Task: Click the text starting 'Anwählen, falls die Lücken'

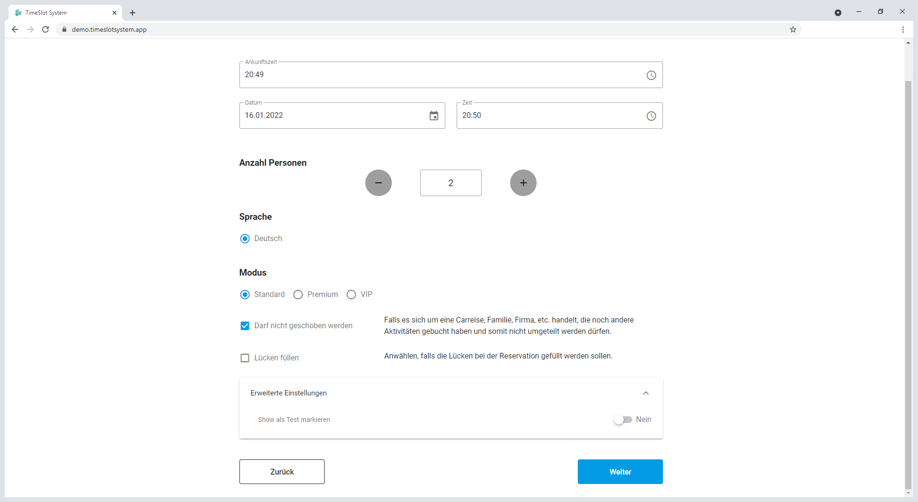Action: click(x=498, y=356)
